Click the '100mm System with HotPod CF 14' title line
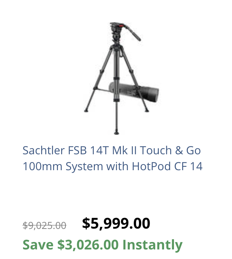 [112, 166]
